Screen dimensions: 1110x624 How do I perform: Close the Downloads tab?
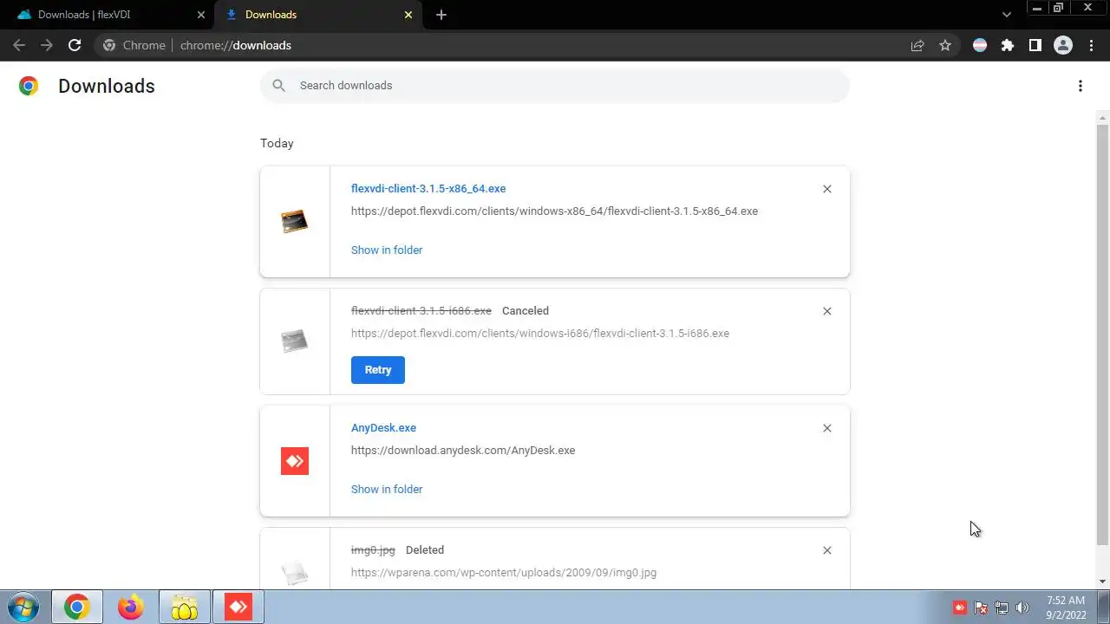pos(408,15)
